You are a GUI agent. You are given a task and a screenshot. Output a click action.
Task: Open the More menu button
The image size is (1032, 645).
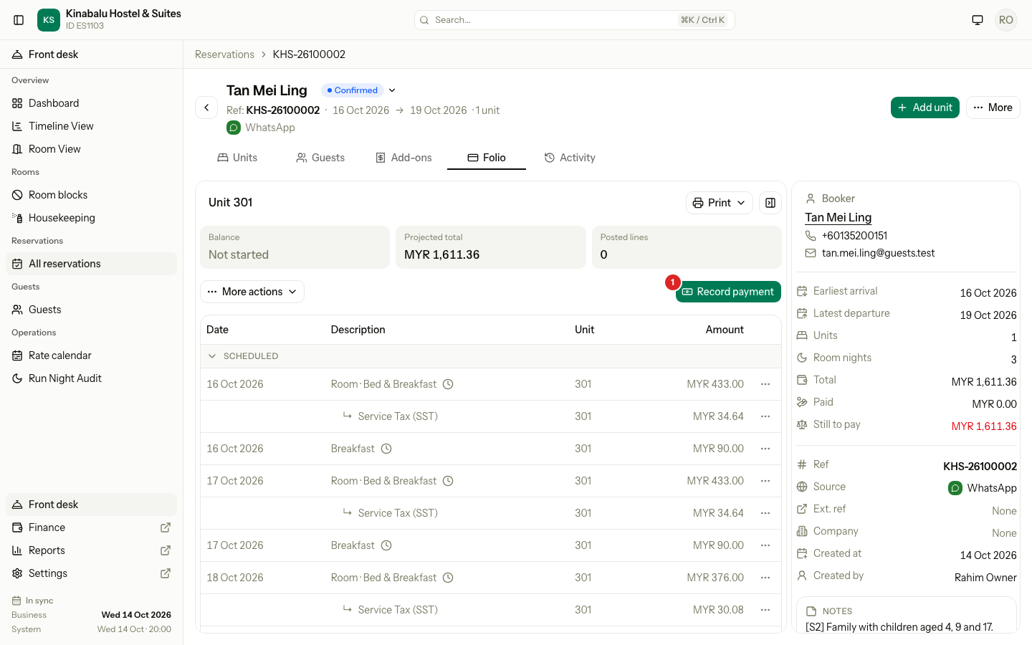point(993,107)
